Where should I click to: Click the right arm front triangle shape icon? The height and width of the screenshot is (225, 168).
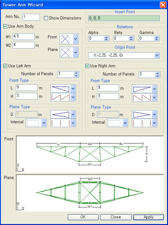click(142, 89)
